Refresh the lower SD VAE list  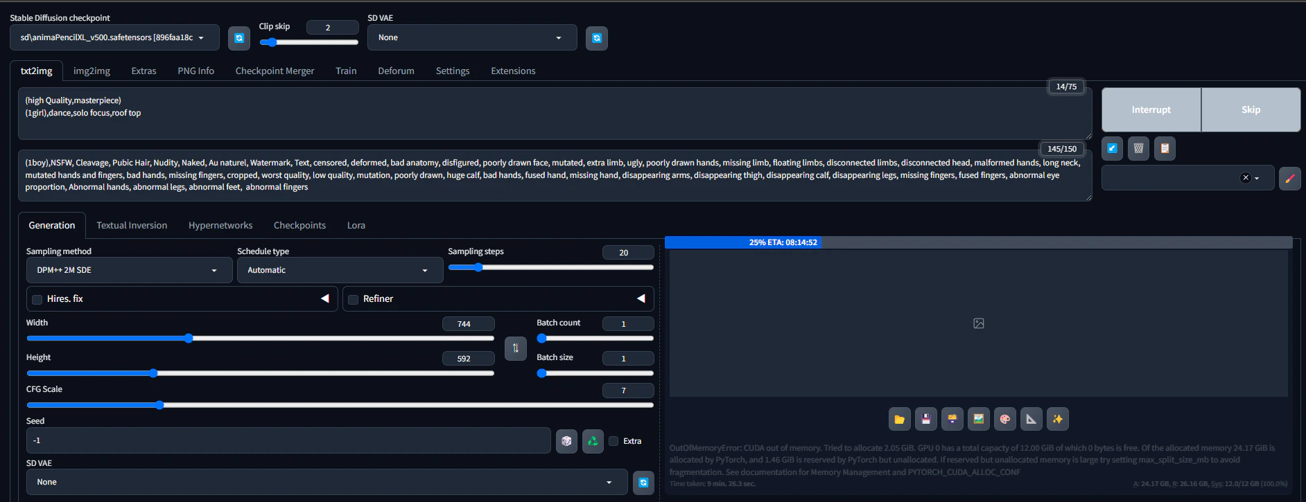point(643,482)
